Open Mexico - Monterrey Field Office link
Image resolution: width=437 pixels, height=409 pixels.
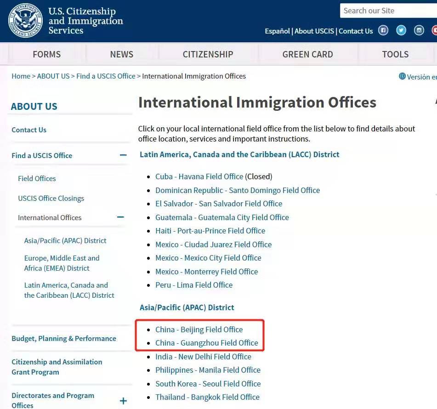tap(206, 272)
